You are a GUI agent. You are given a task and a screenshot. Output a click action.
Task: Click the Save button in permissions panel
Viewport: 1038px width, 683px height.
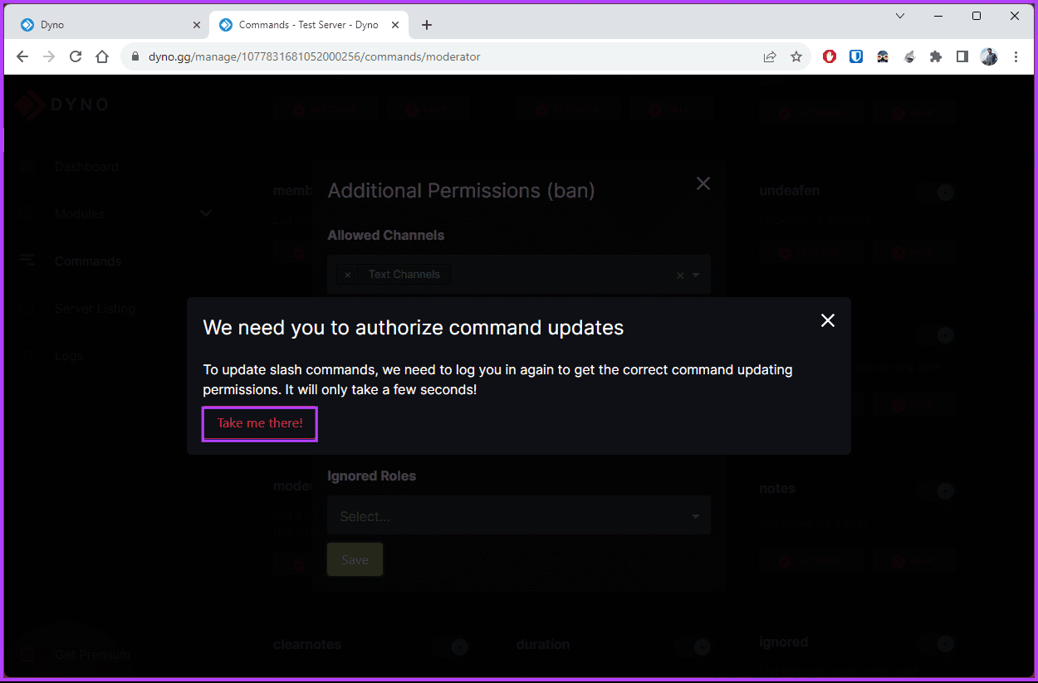(355, 560)
